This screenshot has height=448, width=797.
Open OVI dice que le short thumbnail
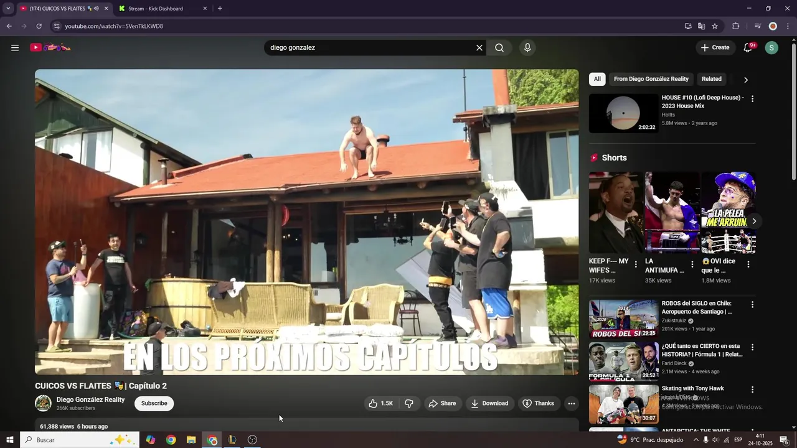[729, 213]
